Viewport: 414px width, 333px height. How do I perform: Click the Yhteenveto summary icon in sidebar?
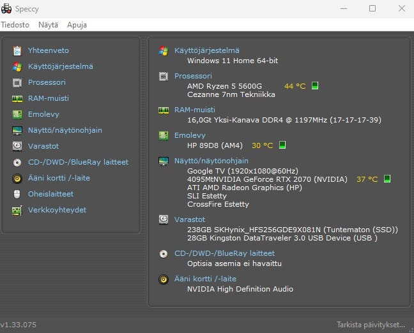(x=17, y=50)
